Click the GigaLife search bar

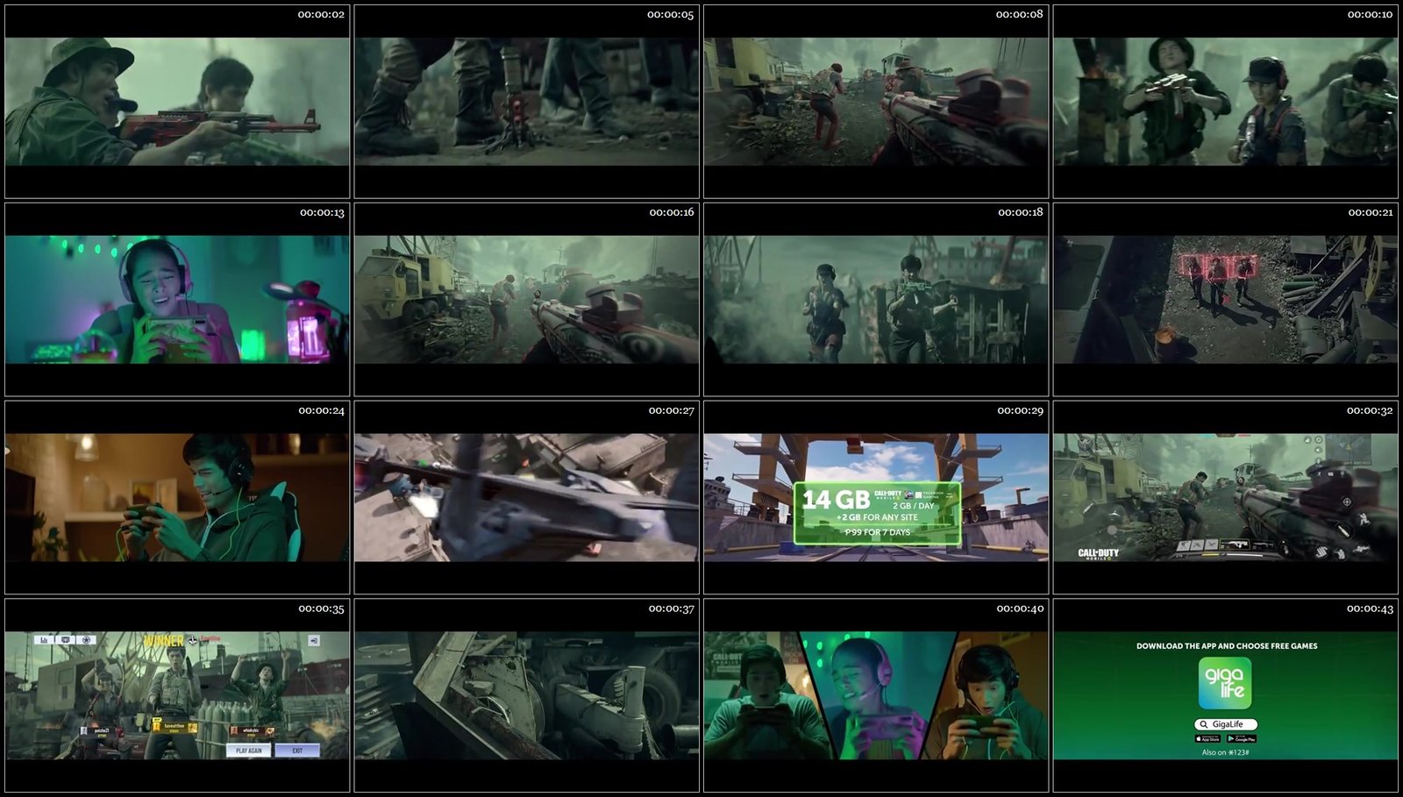(x=1226, y=724)
